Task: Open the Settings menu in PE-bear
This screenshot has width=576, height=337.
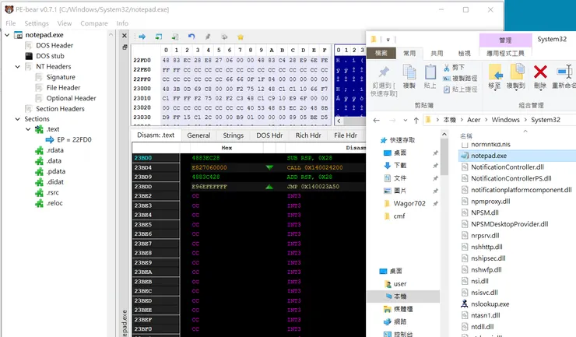Action: pyautogui.click(x=37, y=23)
